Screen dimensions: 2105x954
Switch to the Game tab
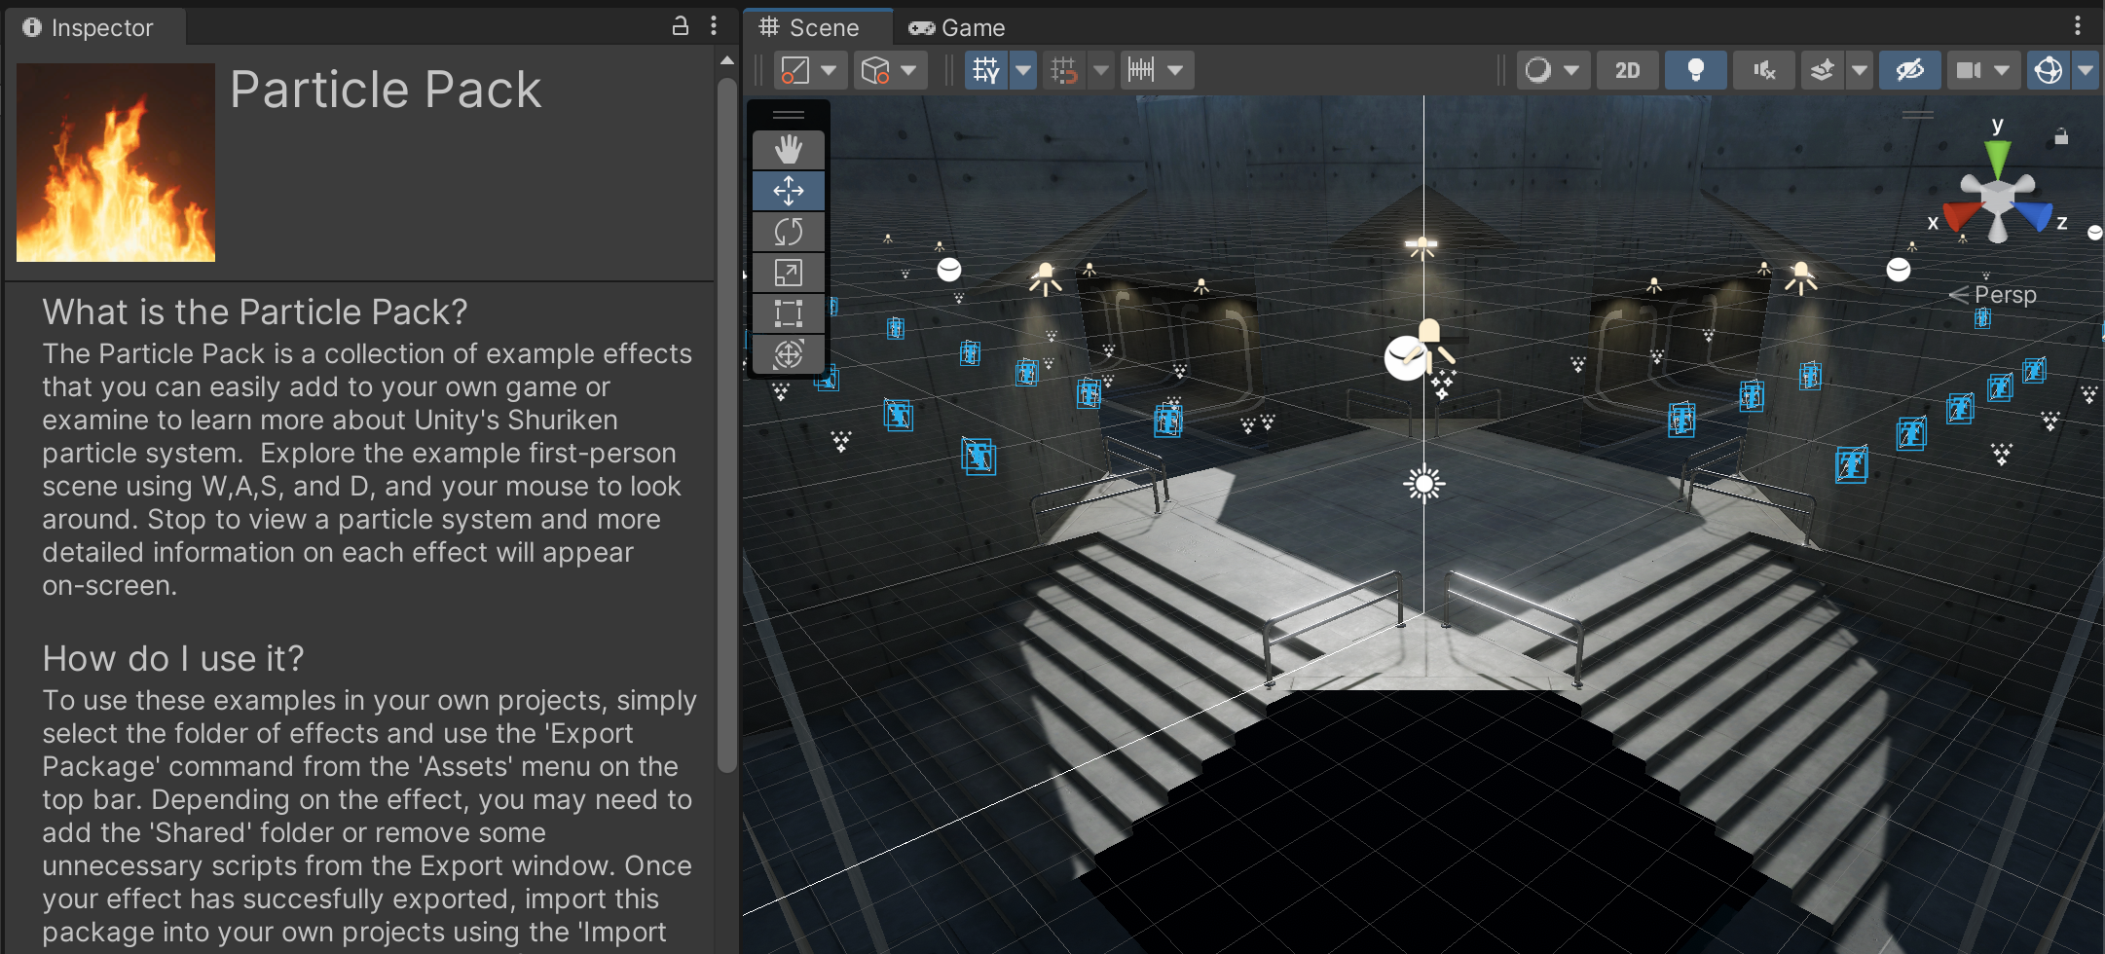[958, 27]
